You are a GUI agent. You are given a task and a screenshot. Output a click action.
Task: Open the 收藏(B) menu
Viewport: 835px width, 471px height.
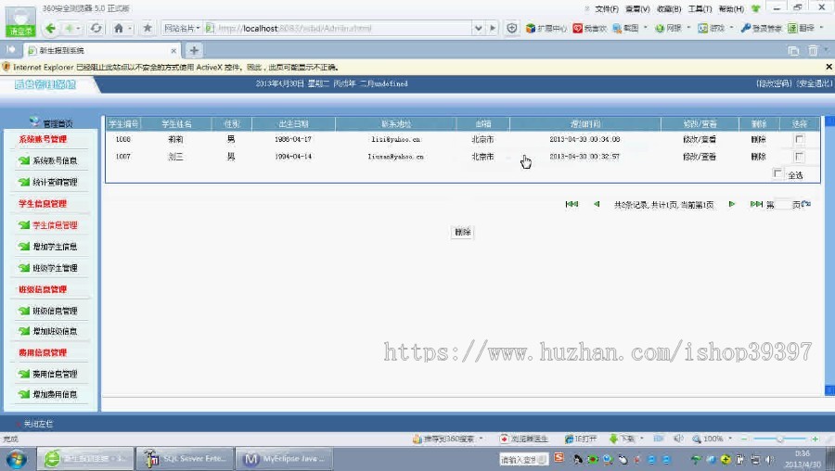pyautogui.click(x=669, y=9)
